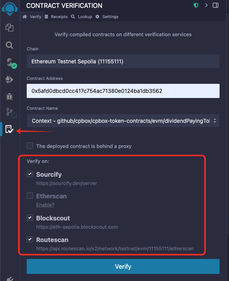Uncheck the Routescan verifier checkbox
Viewport: 229px width, 281px height.
(30, 239)
